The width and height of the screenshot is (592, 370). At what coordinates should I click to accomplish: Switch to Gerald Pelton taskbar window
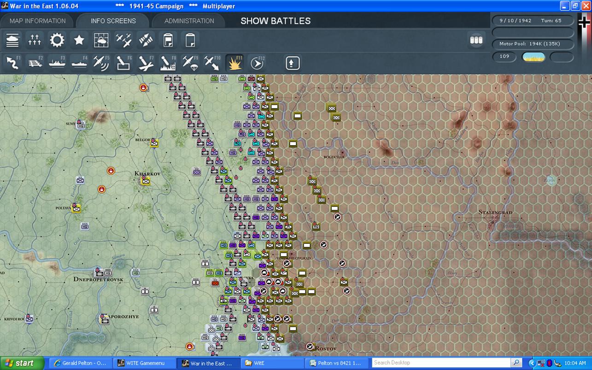81,363
